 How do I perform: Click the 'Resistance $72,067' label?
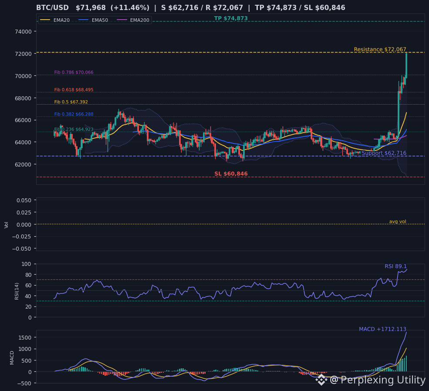(380, 49)
